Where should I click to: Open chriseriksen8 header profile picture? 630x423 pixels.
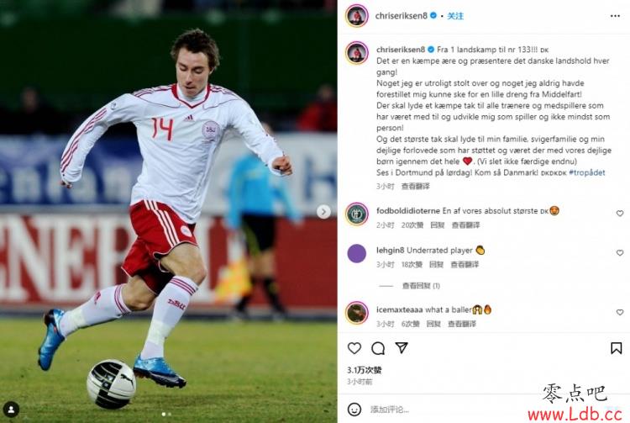coord(357,16)
